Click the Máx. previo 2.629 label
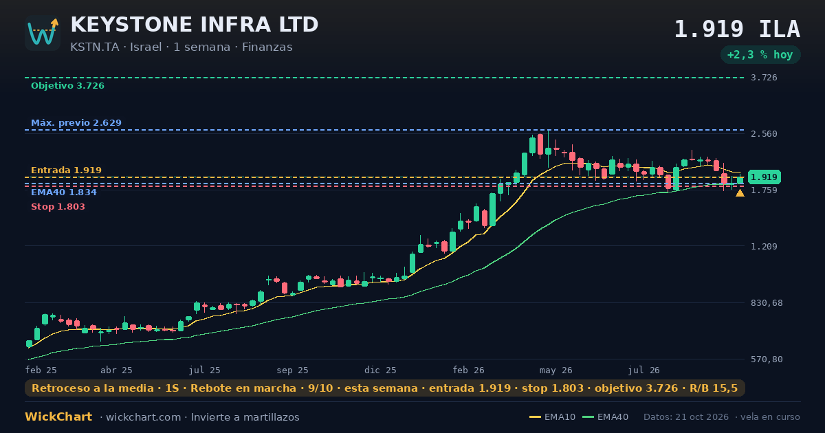The height and width of the screenshot is (433, 825). pos(76,123)
